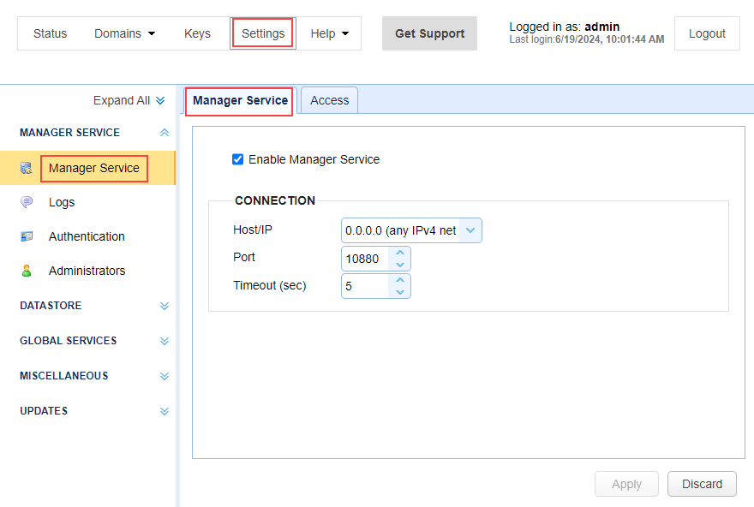Toggle Enable Manager Service checkbox
The image size is (754, 507).
(x=238, y=159)
